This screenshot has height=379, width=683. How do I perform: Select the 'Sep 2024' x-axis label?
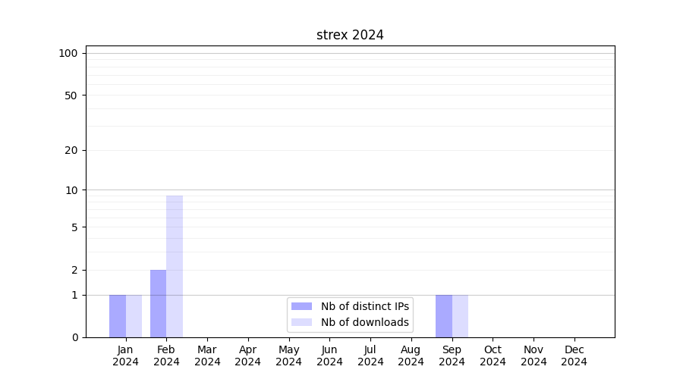tap(452, 356)
